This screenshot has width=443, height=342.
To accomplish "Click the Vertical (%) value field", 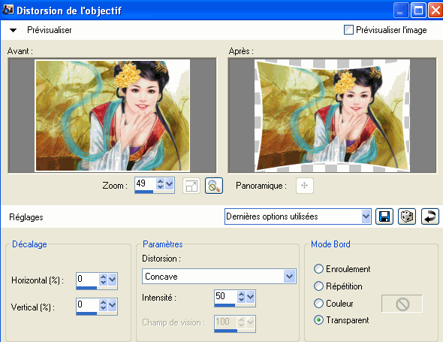I will (x=87, y=304).
